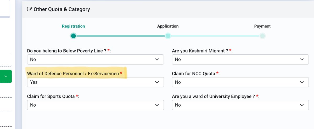Click the Claim for Sports Quota label
314x129 pixels.
53,96
